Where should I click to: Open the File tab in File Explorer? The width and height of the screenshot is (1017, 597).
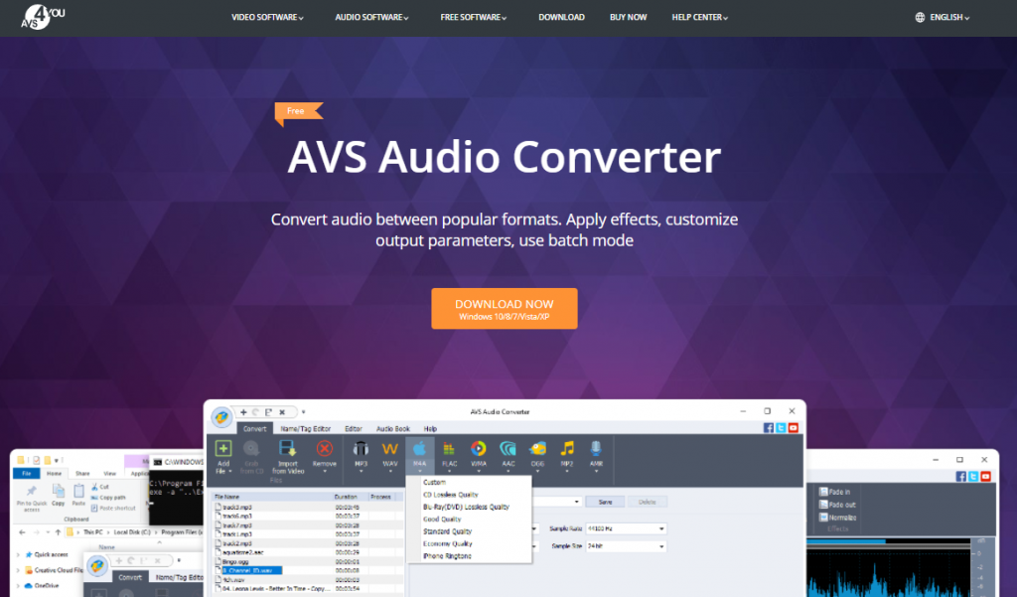pos(27,474)
